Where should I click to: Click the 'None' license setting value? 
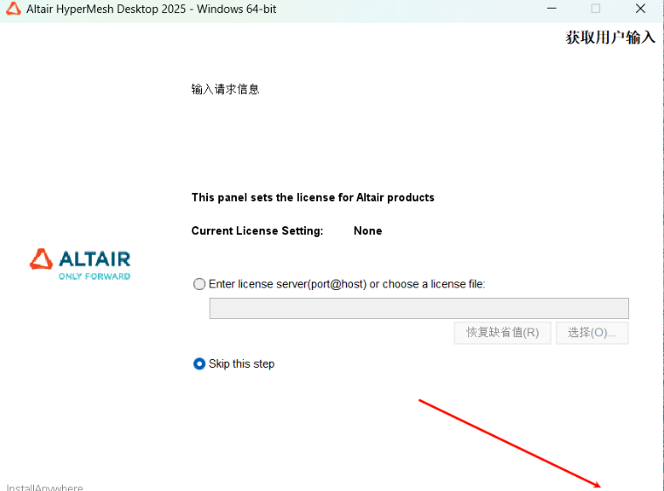click(368, 231)
